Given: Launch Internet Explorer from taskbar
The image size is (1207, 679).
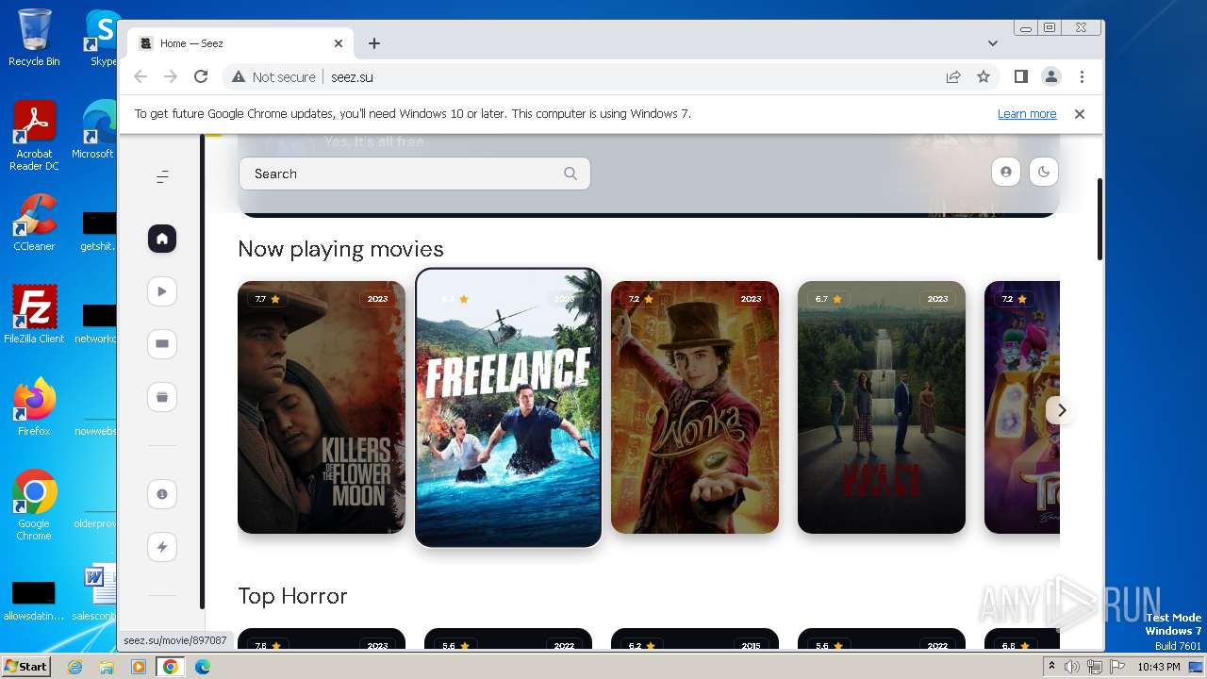Looking at the screenshot, I should pos(75,667).
